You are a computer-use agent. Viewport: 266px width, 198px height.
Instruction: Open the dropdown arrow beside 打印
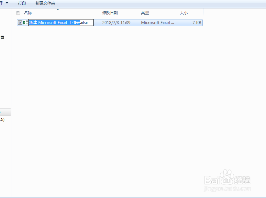[x=7, y=3]
